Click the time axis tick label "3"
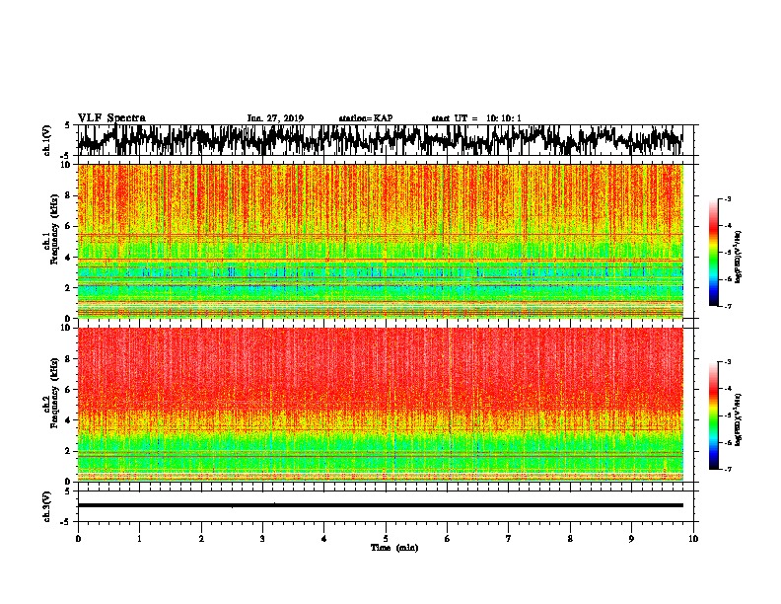The height and width of the screenshot is (604, 781). point(262,539)
